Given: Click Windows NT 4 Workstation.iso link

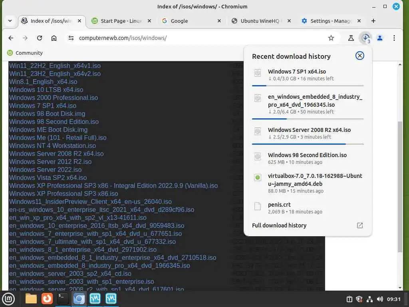Looking at the screenshot, I should coord(52,146).
